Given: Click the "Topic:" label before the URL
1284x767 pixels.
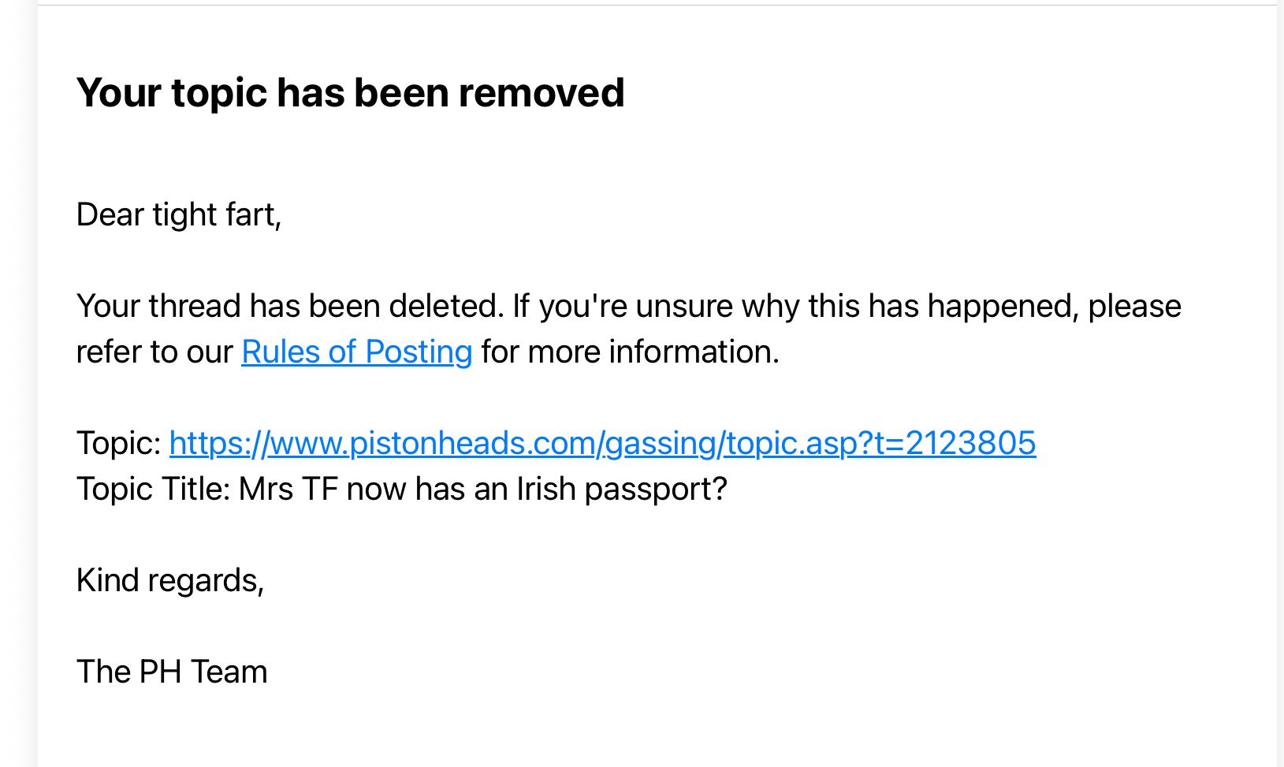Looking at the screenshot, I should [119, 443].
